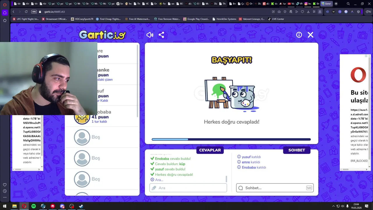
Task: Open the 'UFC Fight Night' bookmark
Action: (26, 19)
